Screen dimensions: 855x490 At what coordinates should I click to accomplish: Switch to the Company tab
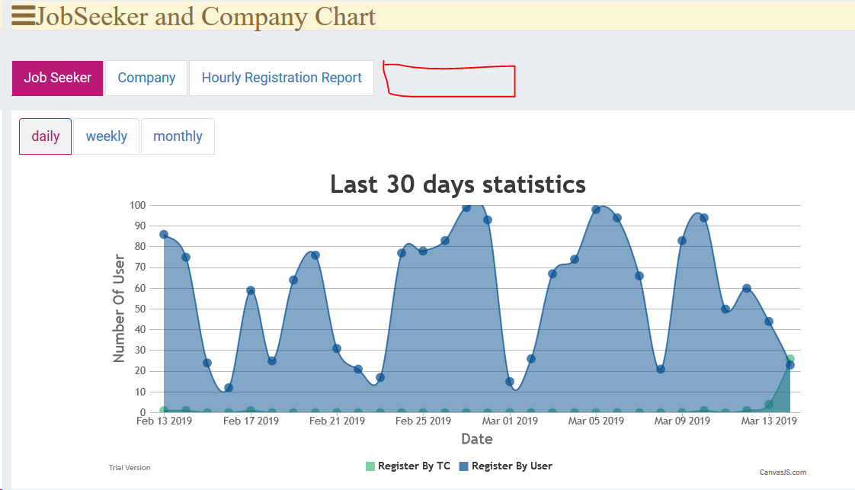[146, 78]
